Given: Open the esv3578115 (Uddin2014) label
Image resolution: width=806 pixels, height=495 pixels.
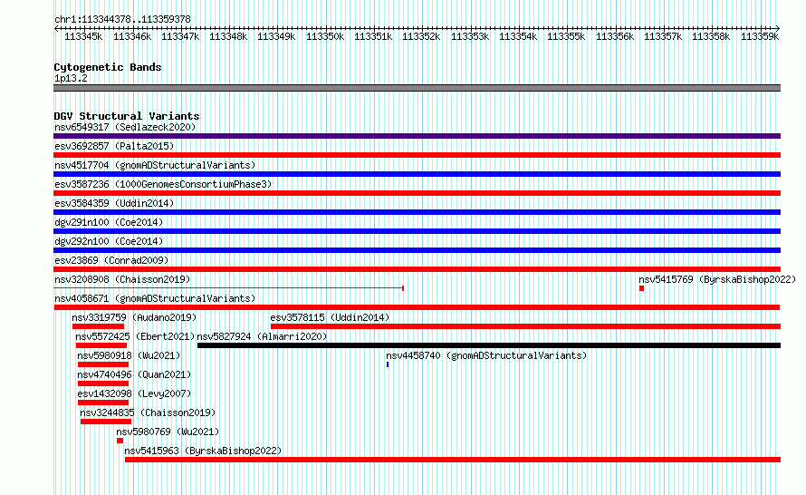Looking at the screenshot, I should (330, 317).
